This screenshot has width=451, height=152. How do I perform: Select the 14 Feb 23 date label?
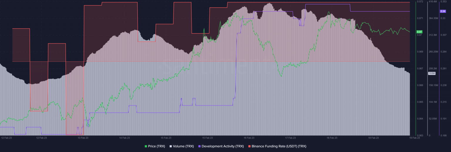124,138
